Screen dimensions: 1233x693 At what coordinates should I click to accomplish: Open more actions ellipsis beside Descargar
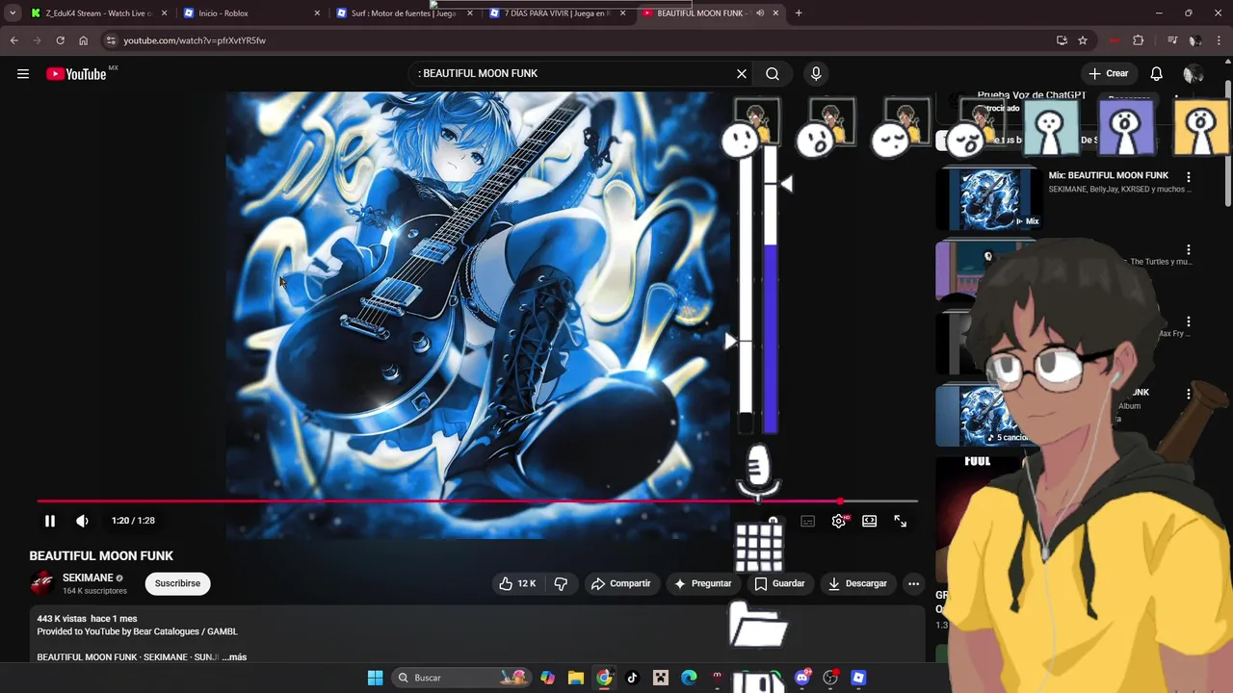[913, 583]
